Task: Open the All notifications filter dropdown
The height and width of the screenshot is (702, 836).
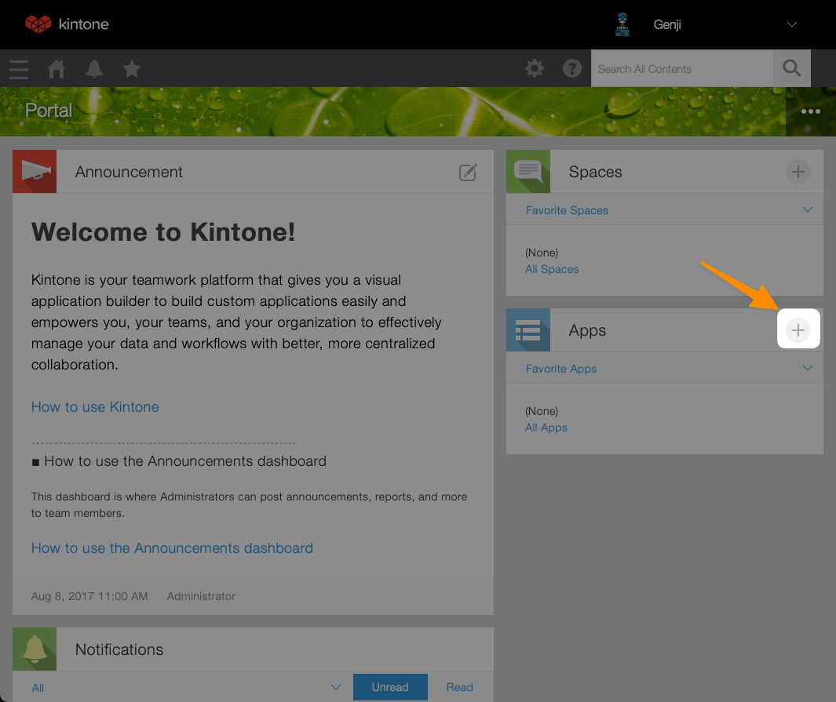Action: [x=187, y=687]
